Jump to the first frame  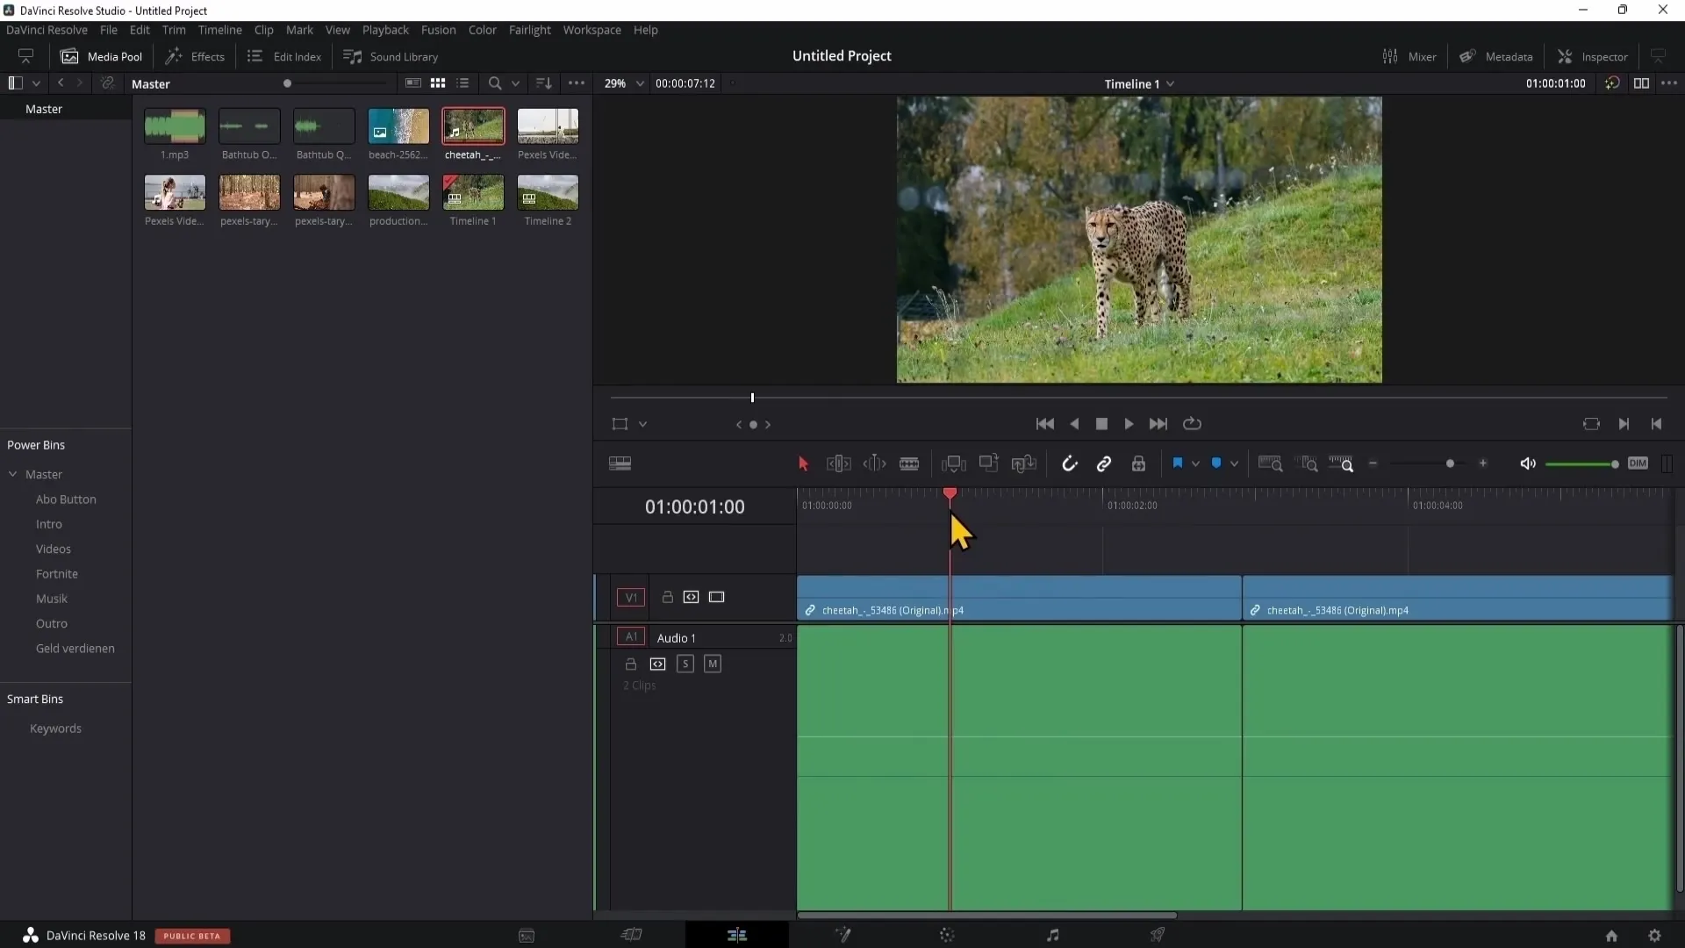tap(1044, 424)
